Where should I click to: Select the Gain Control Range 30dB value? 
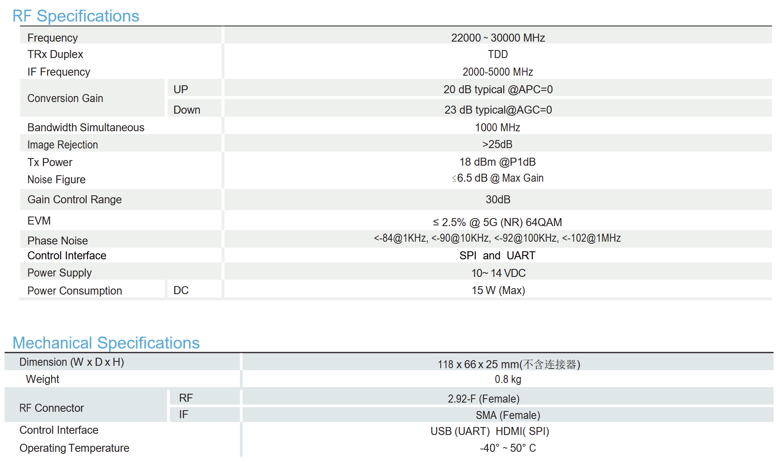click(x=498, y=199)
